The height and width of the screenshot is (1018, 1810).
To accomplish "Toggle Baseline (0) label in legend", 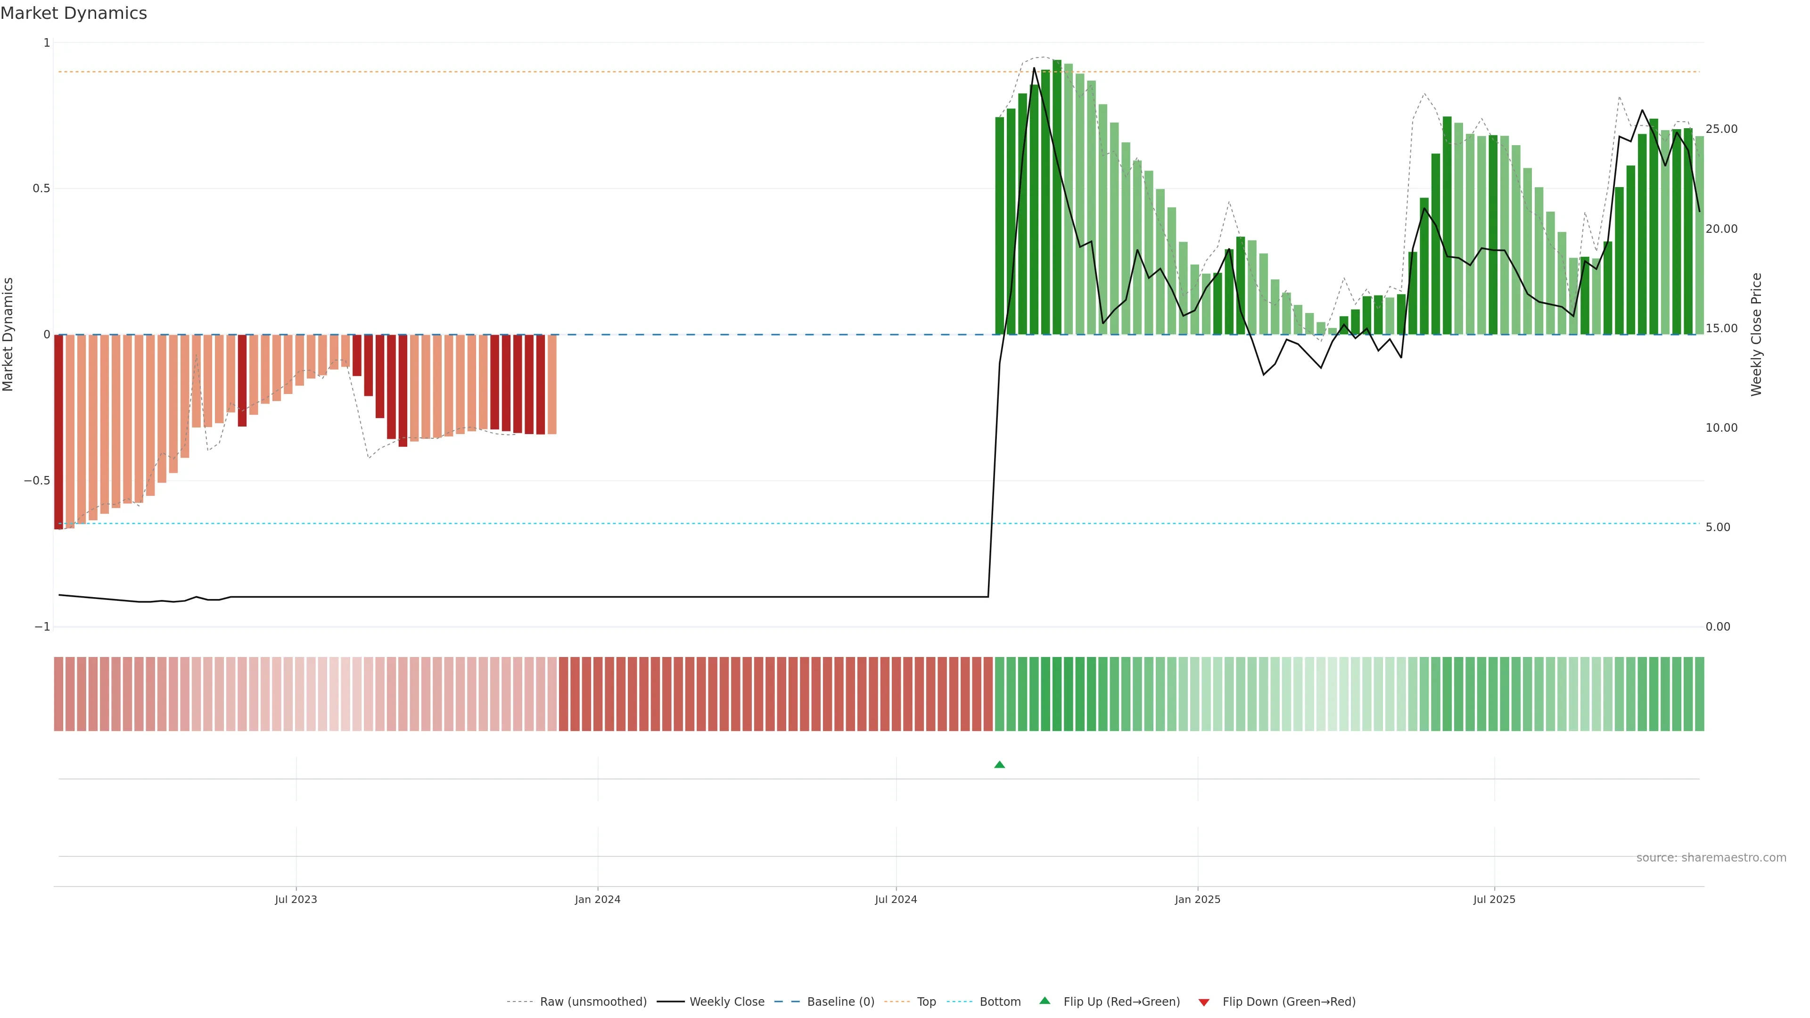I will click(840, 1002).
